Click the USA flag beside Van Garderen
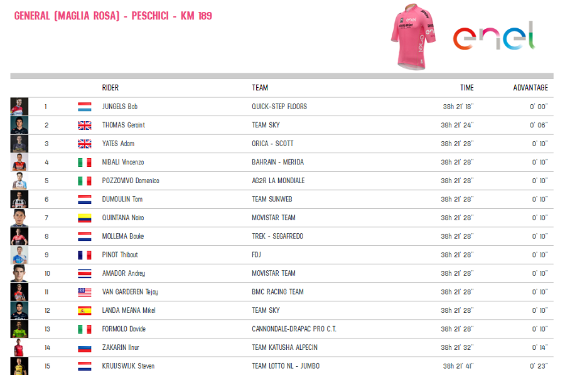 coord(84,292)
